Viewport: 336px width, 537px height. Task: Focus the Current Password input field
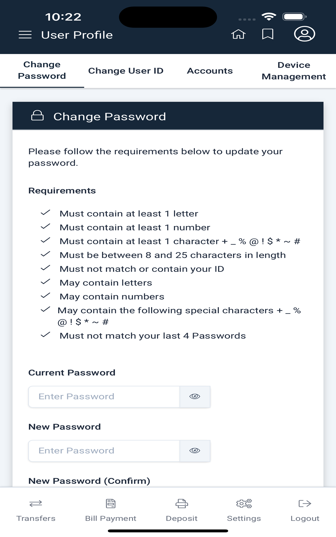[x=104, y=396]
